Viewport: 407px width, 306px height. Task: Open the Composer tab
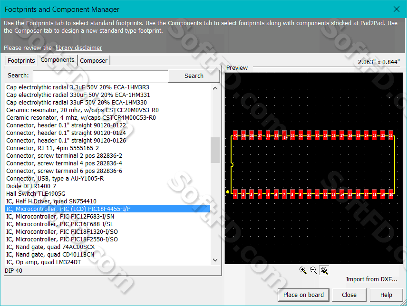[x=94, y=60]
